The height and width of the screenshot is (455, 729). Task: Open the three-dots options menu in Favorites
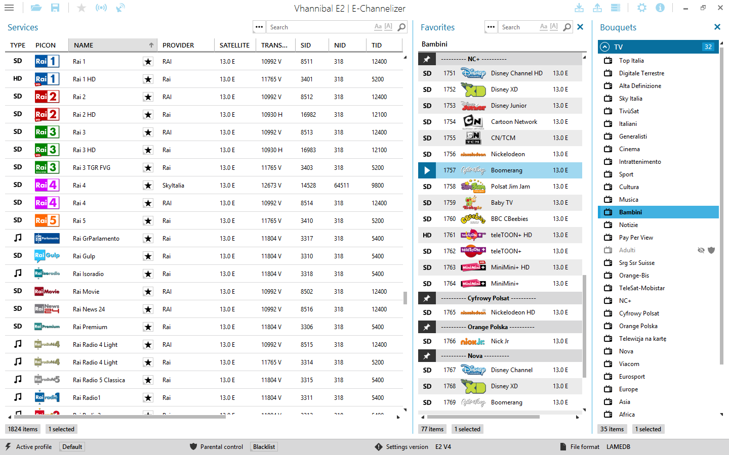coord(491,27)
